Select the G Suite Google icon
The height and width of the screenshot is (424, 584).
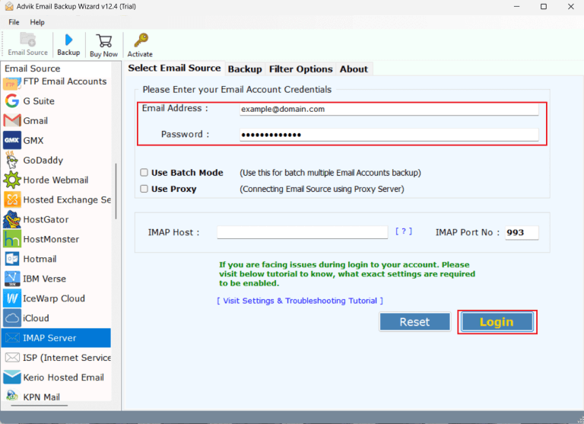tap(12, 100)
